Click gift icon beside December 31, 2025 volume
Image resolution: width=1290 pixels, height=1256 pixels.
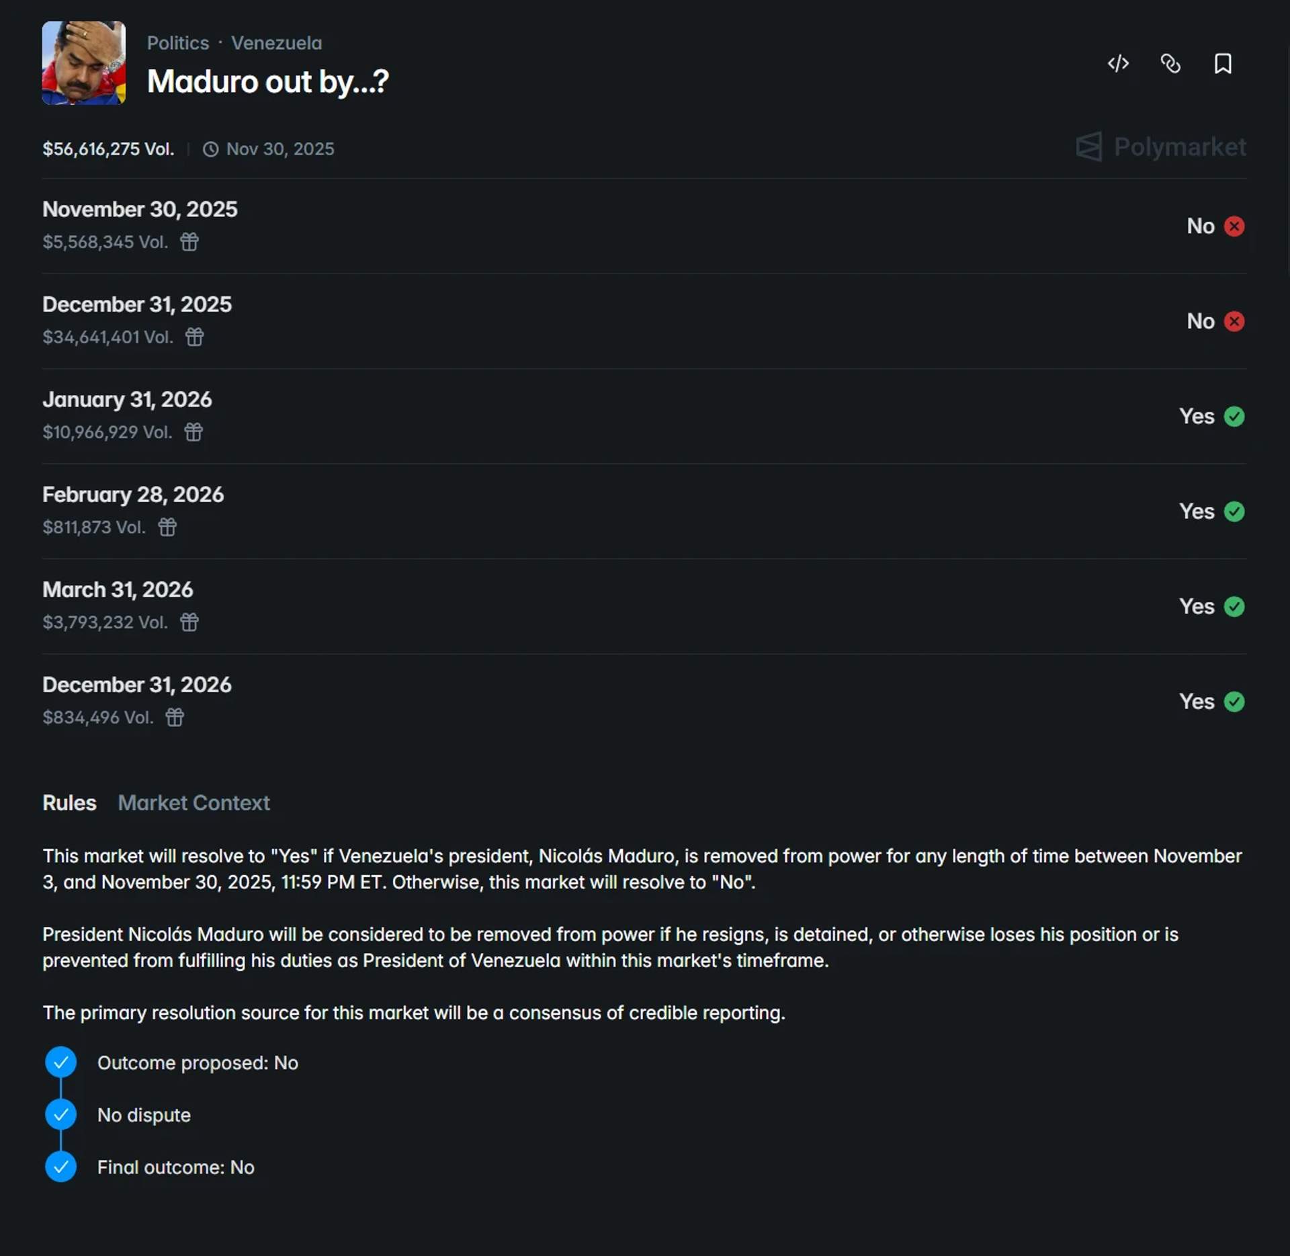click(x=195, y=337)
